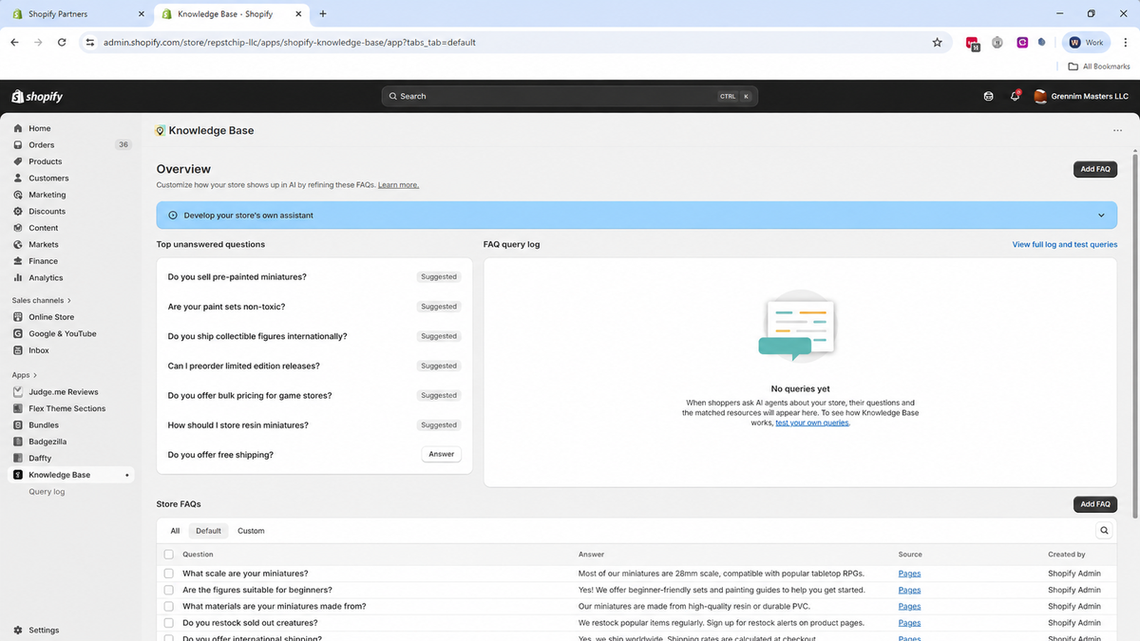Select Knowledge Base in the sidebar

coord(71,475)
